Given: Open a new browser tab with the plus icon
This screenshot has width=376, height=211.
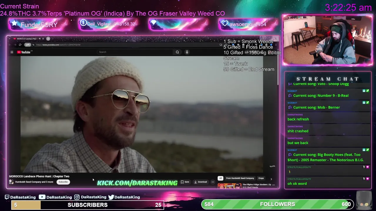Looking at the screenshot, I should 48,39.
